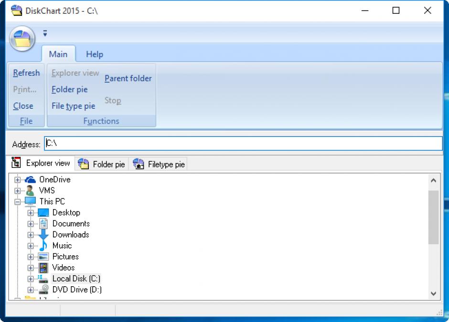Click the Address input field
This screenshot has width=449, height=322.
coord(244,144)
